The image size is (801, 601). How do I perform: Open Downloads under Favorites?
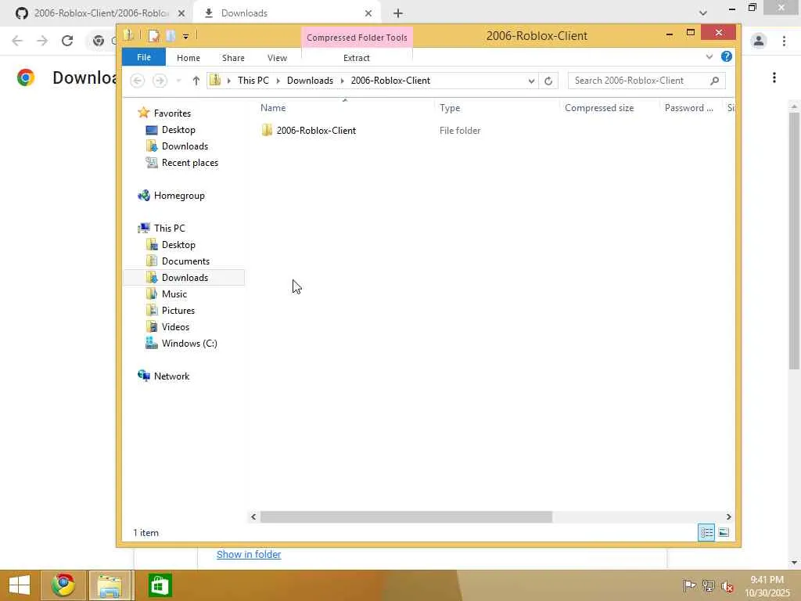pos(185,146)
